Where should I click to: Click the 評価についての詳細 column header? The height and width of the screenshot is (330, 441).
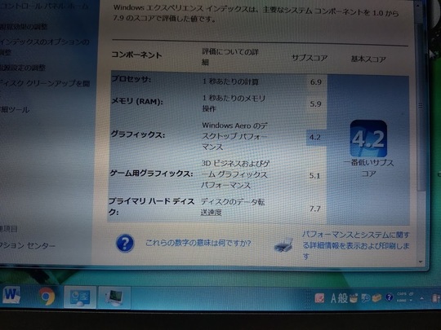point(230,57)
